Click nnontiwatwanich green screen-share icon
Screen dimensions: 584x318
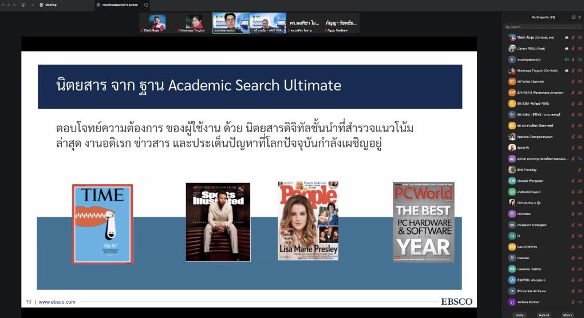pos(566,59)
